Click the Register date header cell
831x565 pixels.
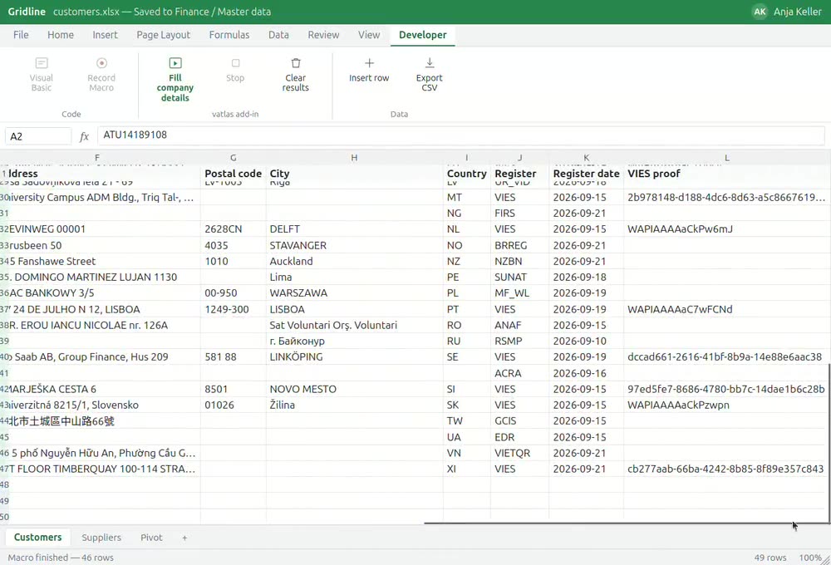[586, 174]
